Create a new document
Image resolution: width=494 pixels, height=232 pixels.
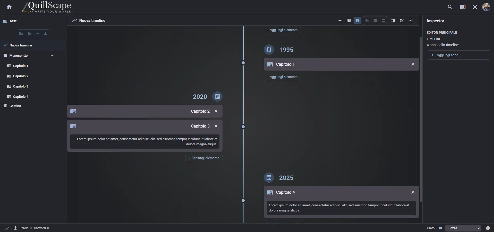pyautogui.click(x=29, y=34)
